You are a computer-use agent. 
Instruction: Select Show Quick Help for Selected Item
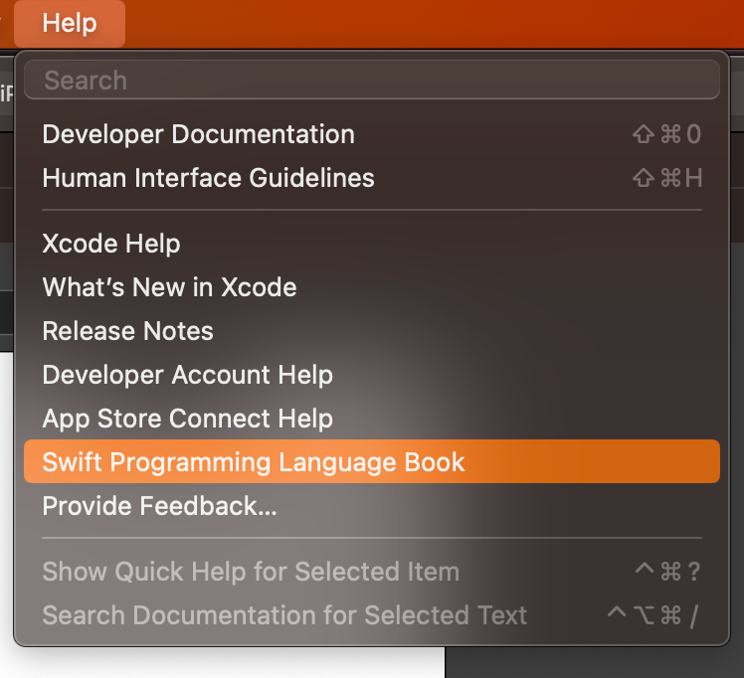point(372,572)
